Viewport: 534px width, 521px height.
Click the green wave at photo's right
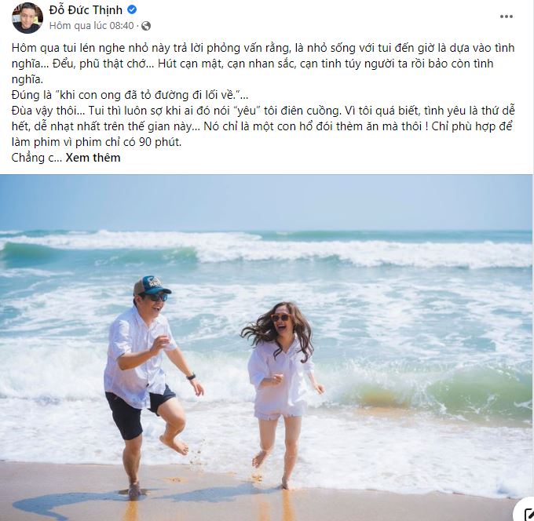(x=477, y=395)
